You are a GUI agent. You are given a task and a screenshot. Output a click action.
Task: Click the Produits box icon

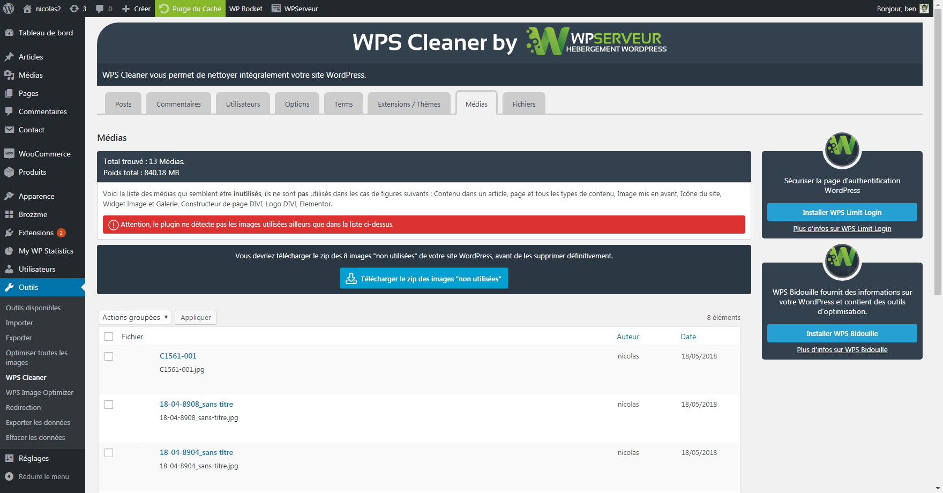pos(9,172)
